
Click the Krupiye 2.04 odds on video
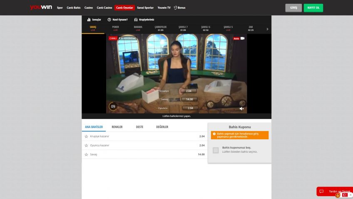189,91
